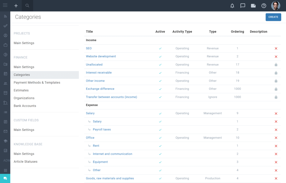Open the hamburger menu icon
This screenshot has width=286, height=183.
[x=5, y=5]
